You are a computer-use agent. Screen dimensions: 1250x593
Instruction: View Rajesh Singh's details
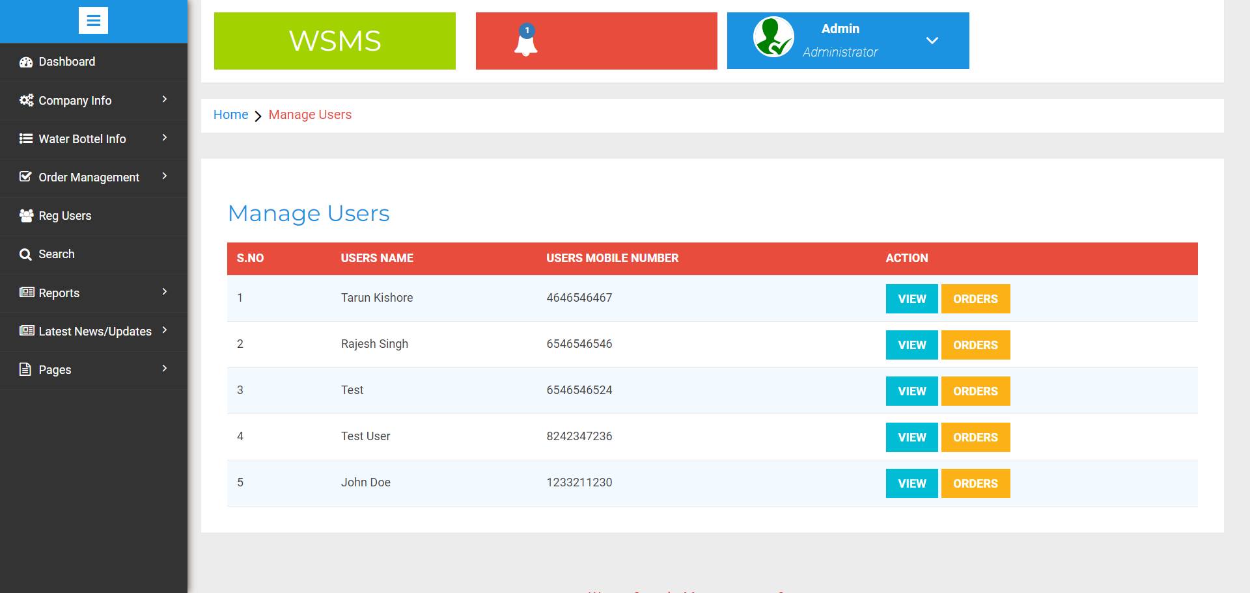click(911, 345)
